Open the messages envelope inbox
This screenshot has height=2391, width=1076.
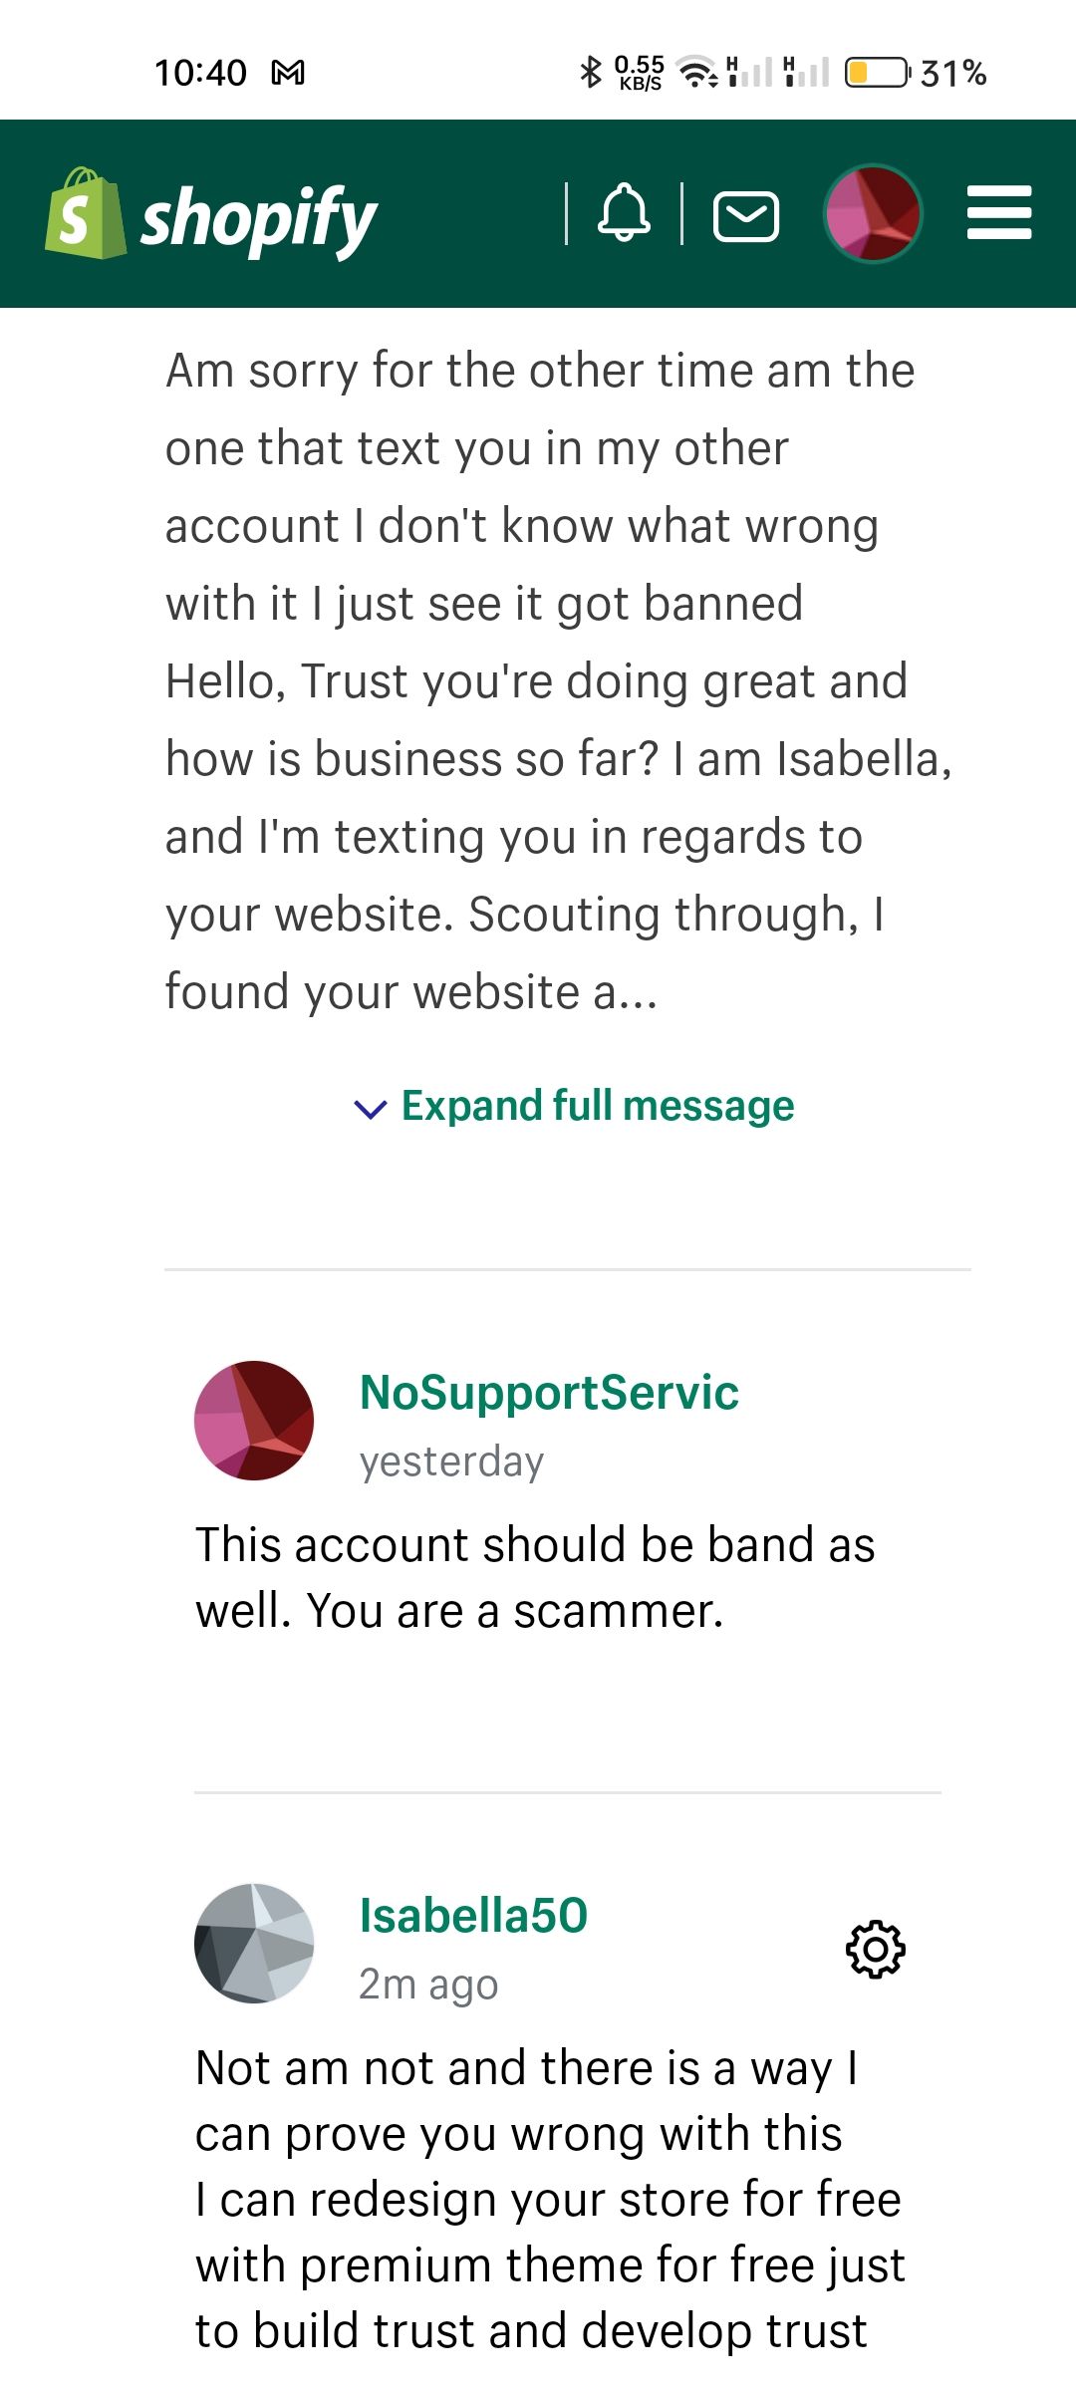(x=746, y=216)
